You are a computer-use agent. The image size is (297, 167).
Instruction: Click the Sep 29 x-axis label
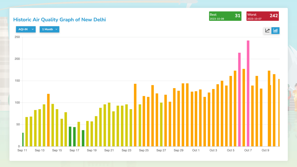click(179, 151)
